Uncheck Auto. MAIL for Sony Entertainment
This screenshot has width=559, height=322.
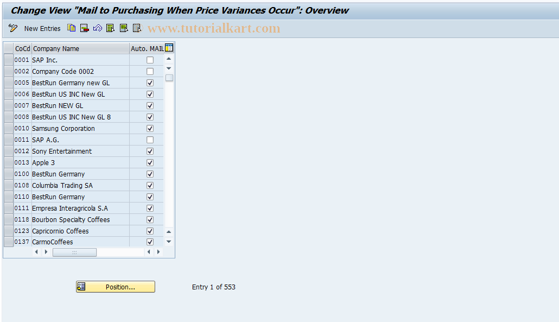[150, 151]
